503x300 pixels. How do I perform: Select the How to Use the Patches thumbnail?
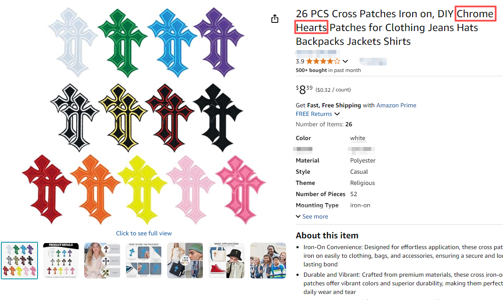point(144,260)
